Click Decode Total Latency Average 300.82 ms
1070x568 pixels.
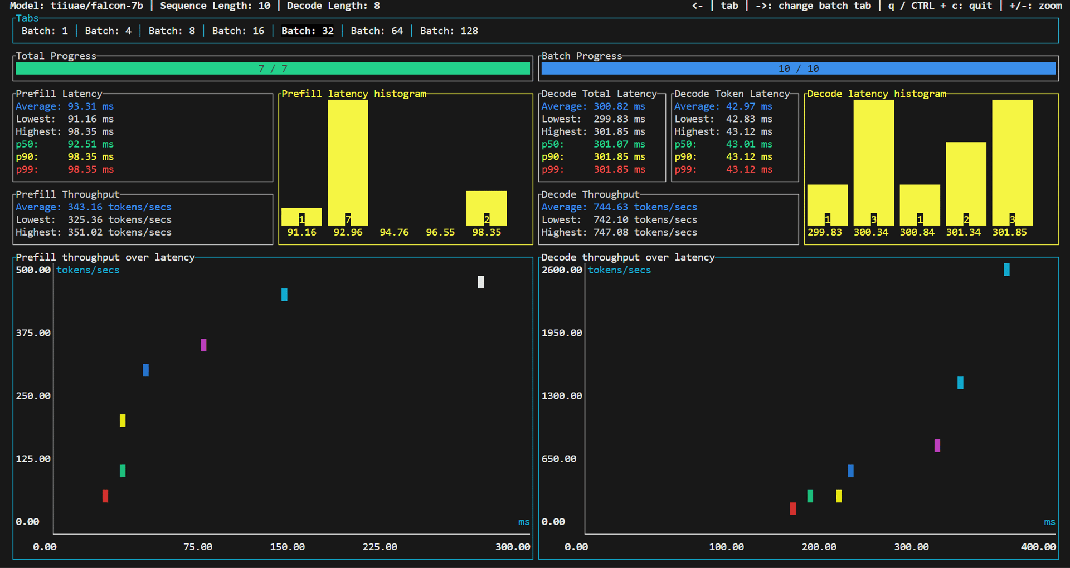pos(594,106)
